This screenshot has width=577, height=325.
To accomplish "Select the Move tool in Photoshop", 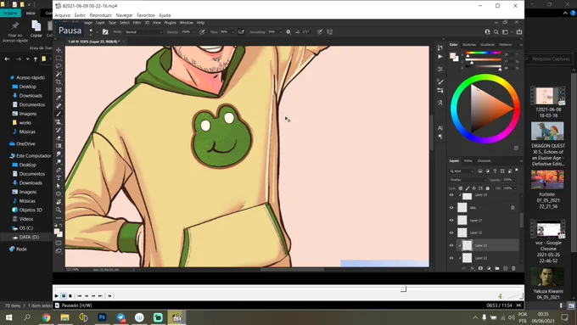I will (59, 50).
